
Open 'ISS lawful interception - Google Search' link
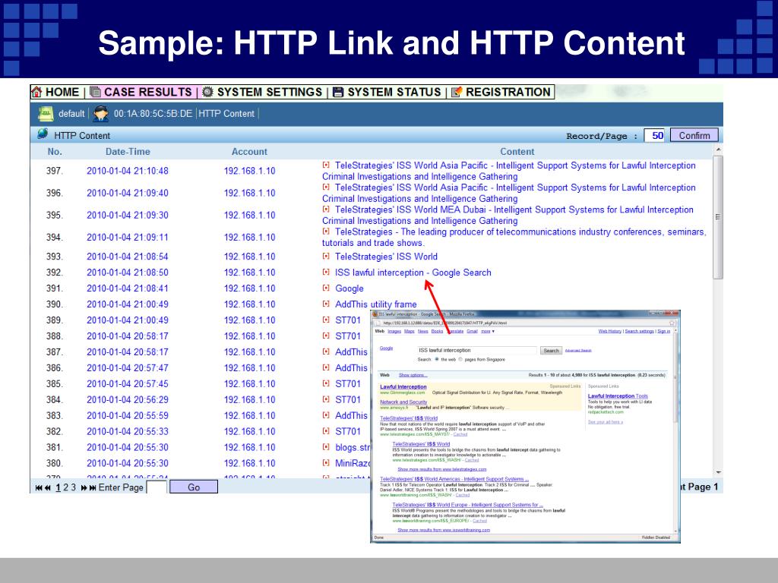[413, 273]
